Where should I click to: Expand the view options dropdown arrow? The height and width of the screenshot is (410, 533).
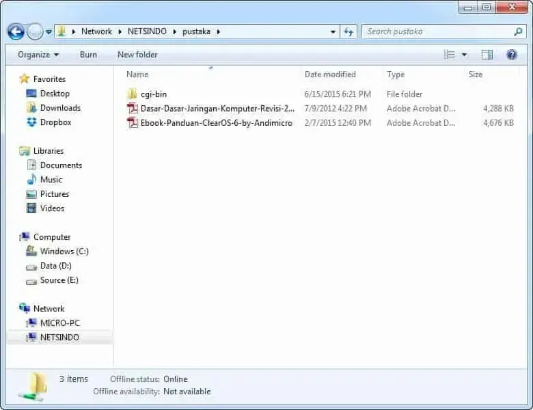click(x=465, y=55)
